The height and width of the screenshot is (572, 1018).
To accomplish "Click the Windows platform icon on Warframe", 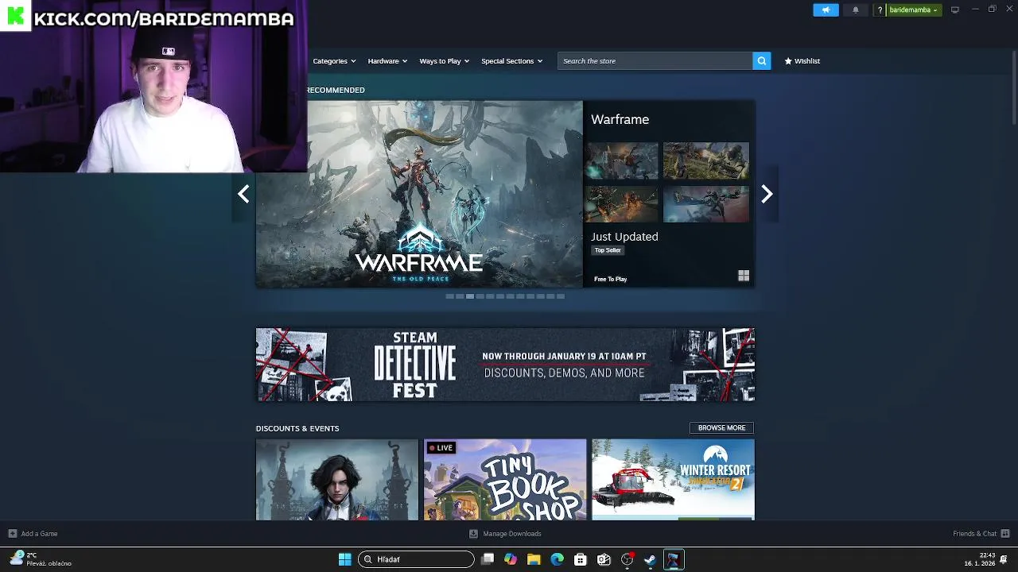I will tap(744, 276).
